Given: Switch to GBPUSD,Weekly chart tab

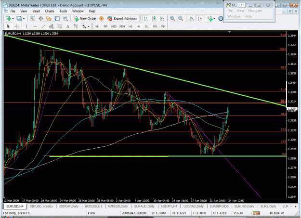Looking at the screenshot, I should coord(41,206).
